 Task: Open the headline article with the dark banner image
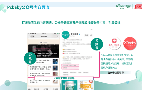[44, 51]
